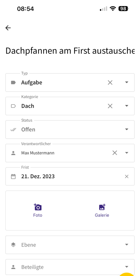The image size is (140, 276).
Task: Add image from Galerie icon
Action: [x=102, y=207]
